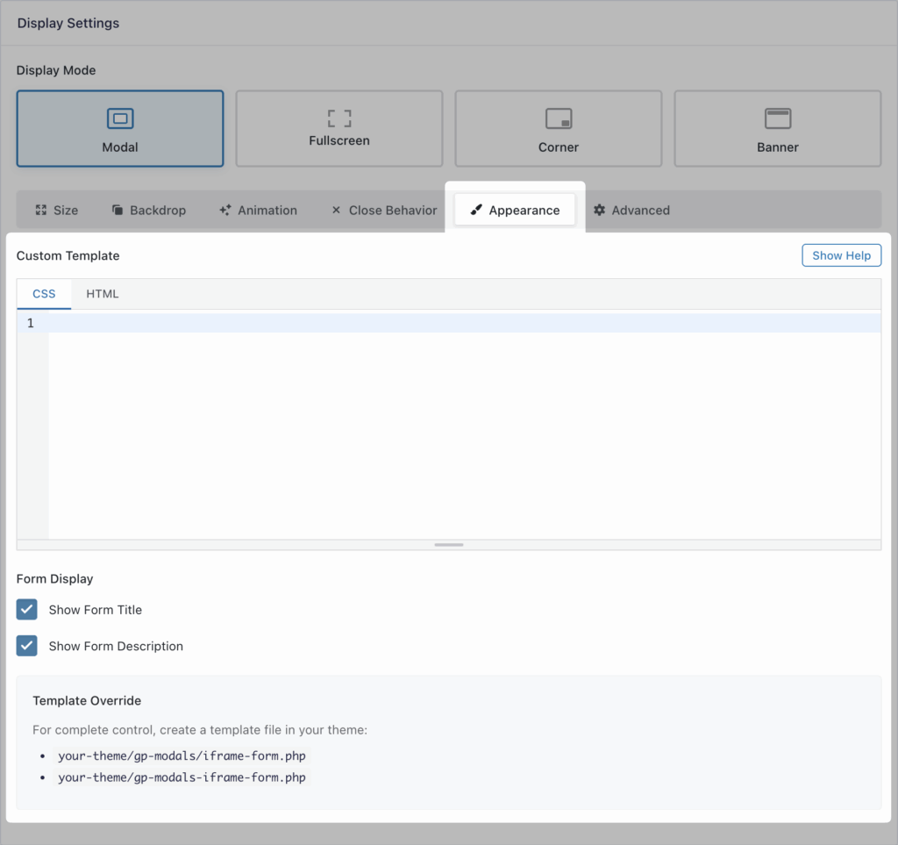
Task: Click the Animation tab sparkle icon
Action: click(x=225, y=211)
